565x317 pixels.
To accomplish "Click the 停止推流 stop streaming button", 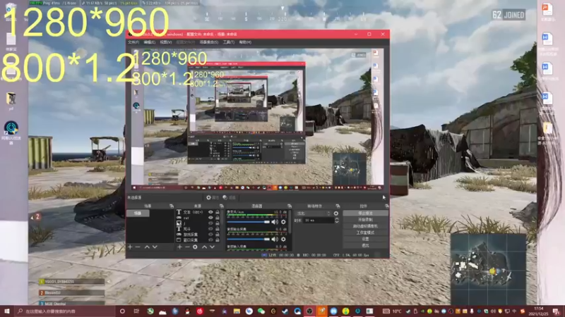I will tap(365, 213).
